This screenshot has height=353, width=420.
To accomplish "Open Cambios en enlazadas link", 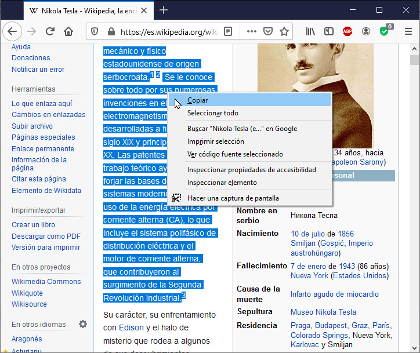I will 49,115.
